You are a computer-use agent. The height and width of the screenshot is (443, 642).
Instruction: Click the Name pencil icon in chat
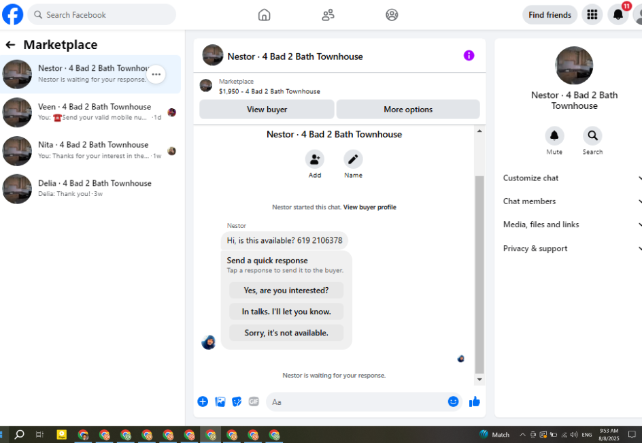pyautogui.click(x=353, y=159)
